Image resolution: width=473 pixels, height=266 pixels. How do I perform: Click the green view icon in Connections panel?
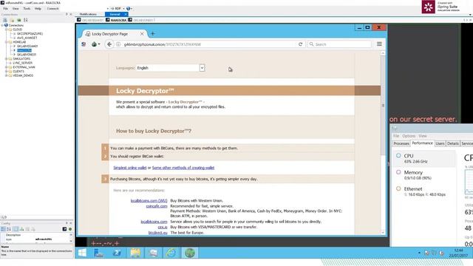[18, 20]
